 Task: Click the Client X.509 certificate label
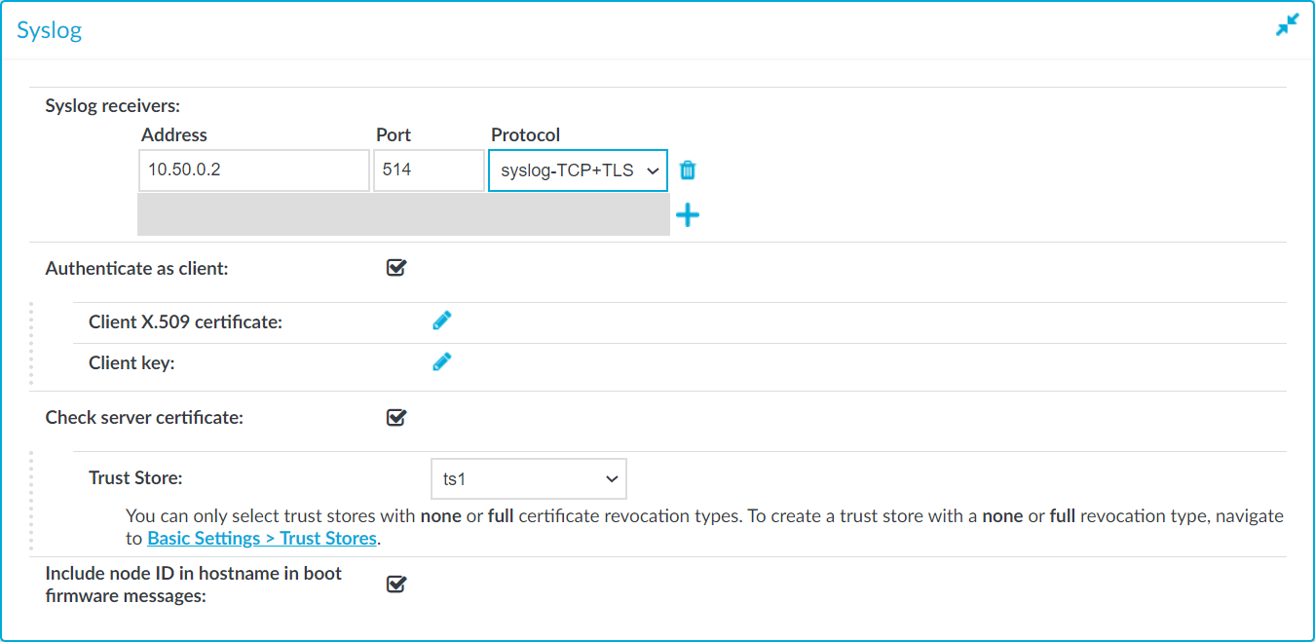coord(185,321)
